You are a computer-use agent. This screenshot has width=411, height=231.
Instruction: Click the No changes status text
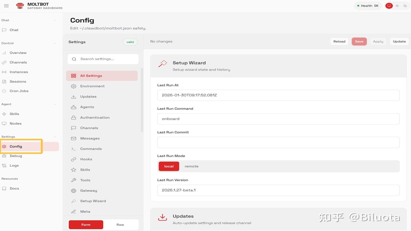tap(161, 41)
